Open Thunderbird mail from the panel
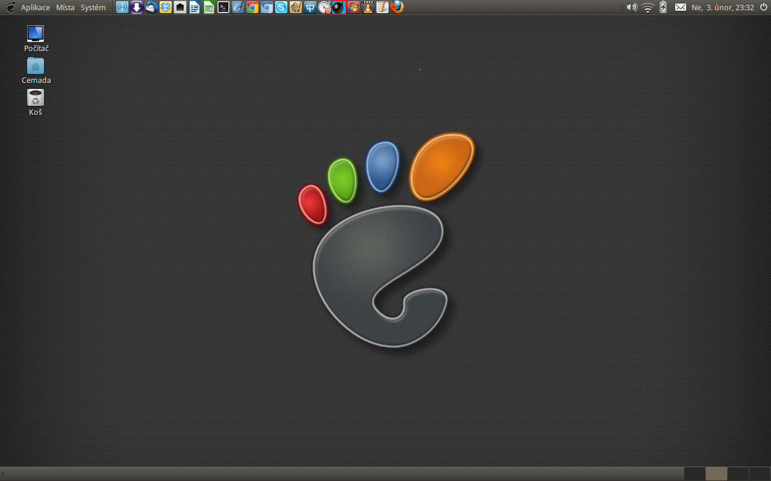 [151, 7]
